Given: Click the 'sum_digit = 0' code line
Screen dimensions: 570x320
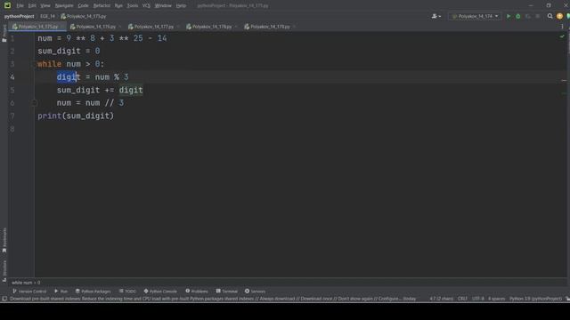Looking at the screenshot, I should 69,52.
